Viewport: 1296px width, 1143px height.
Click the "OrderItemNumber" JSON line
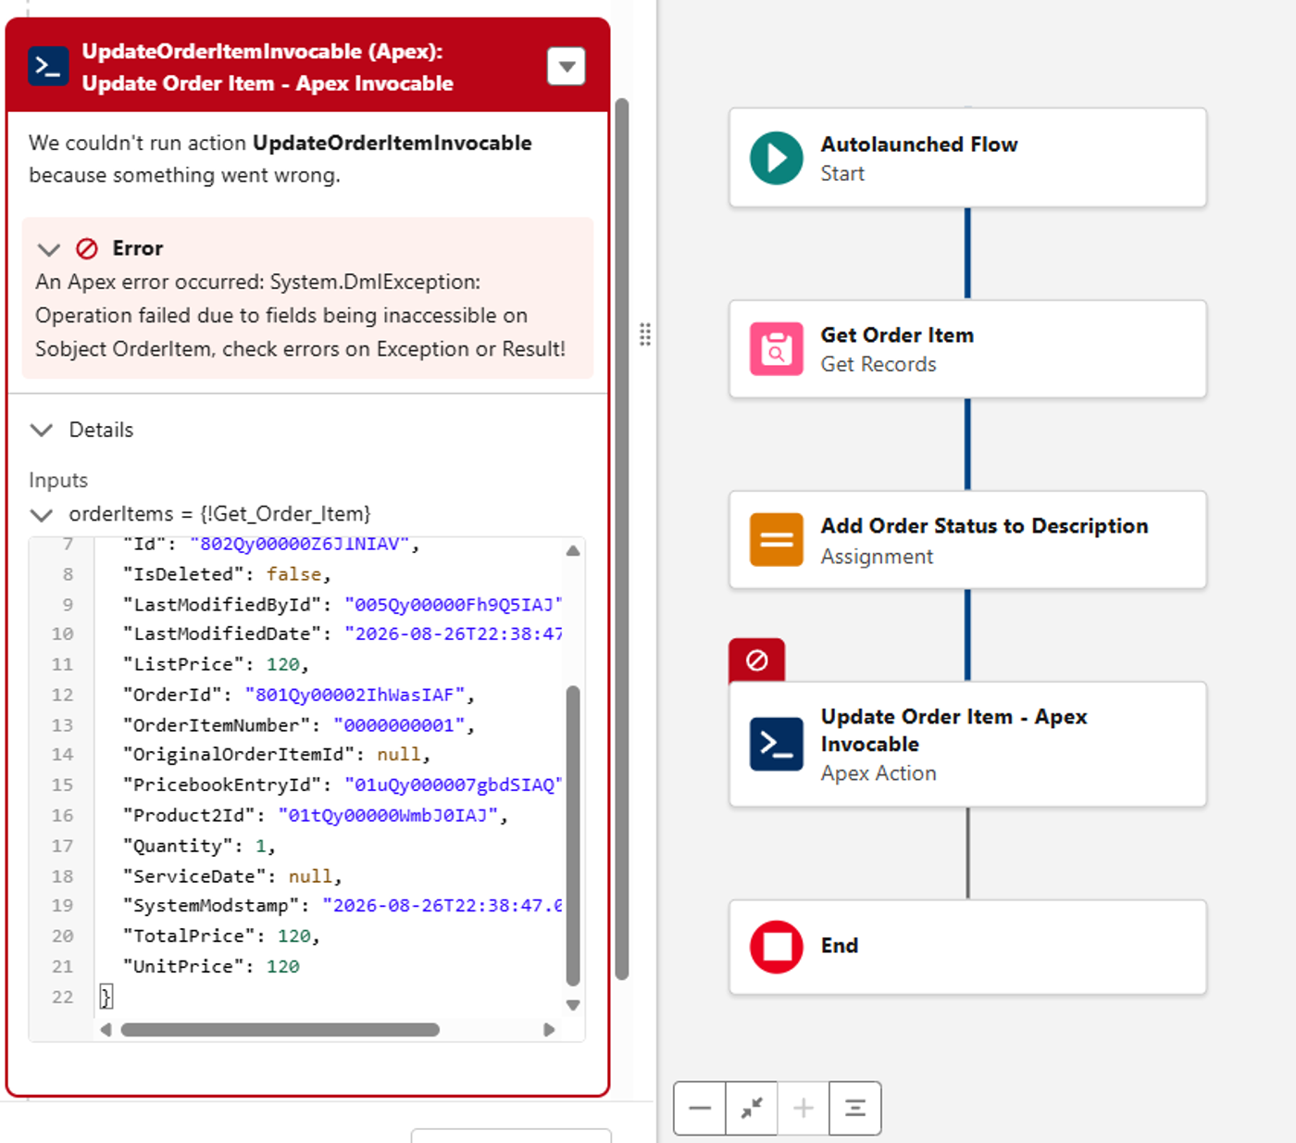tap(299, 725)
